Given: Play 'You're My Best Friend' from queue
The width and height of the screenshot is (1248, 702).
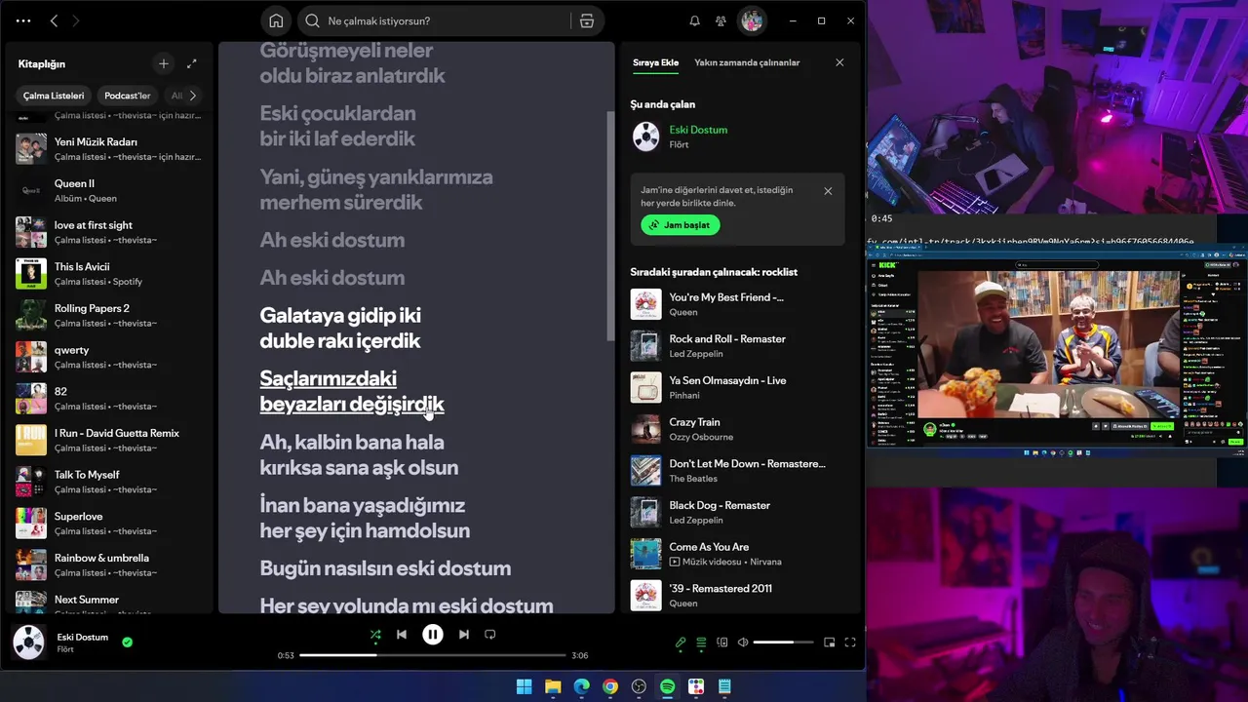Looking at the screenshot, I should [737, 304].
